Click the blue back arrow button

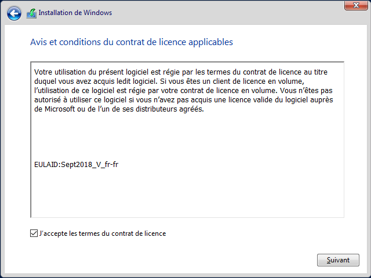pyautogui.click(x=14, y=13)
